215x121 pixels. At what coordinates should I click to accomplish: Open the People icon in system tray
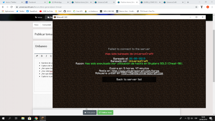point(181,118)
